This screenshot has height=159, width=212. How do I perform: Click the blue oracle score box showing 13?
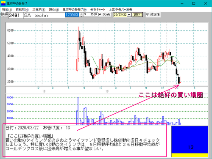[x=190, y=140]
